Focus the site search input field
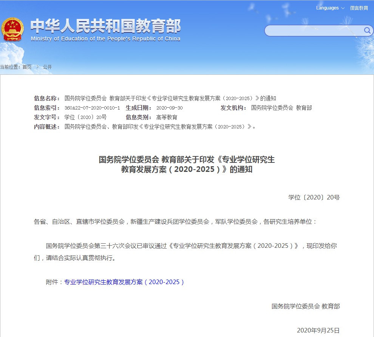 coord(314,31)
